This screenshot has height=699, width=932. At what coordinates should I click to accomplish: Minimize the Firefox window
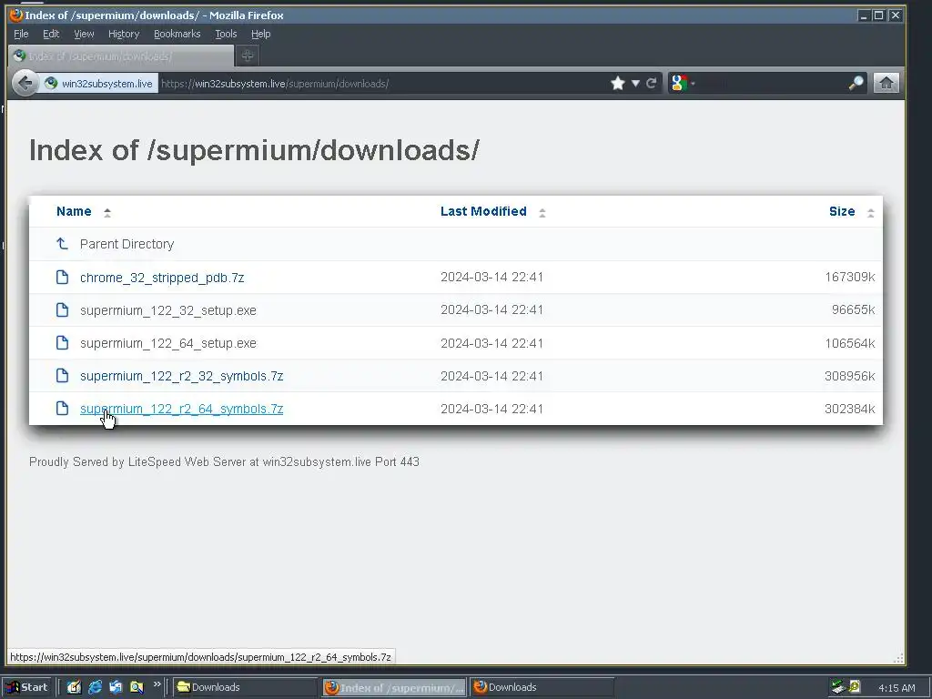(864, 15)
